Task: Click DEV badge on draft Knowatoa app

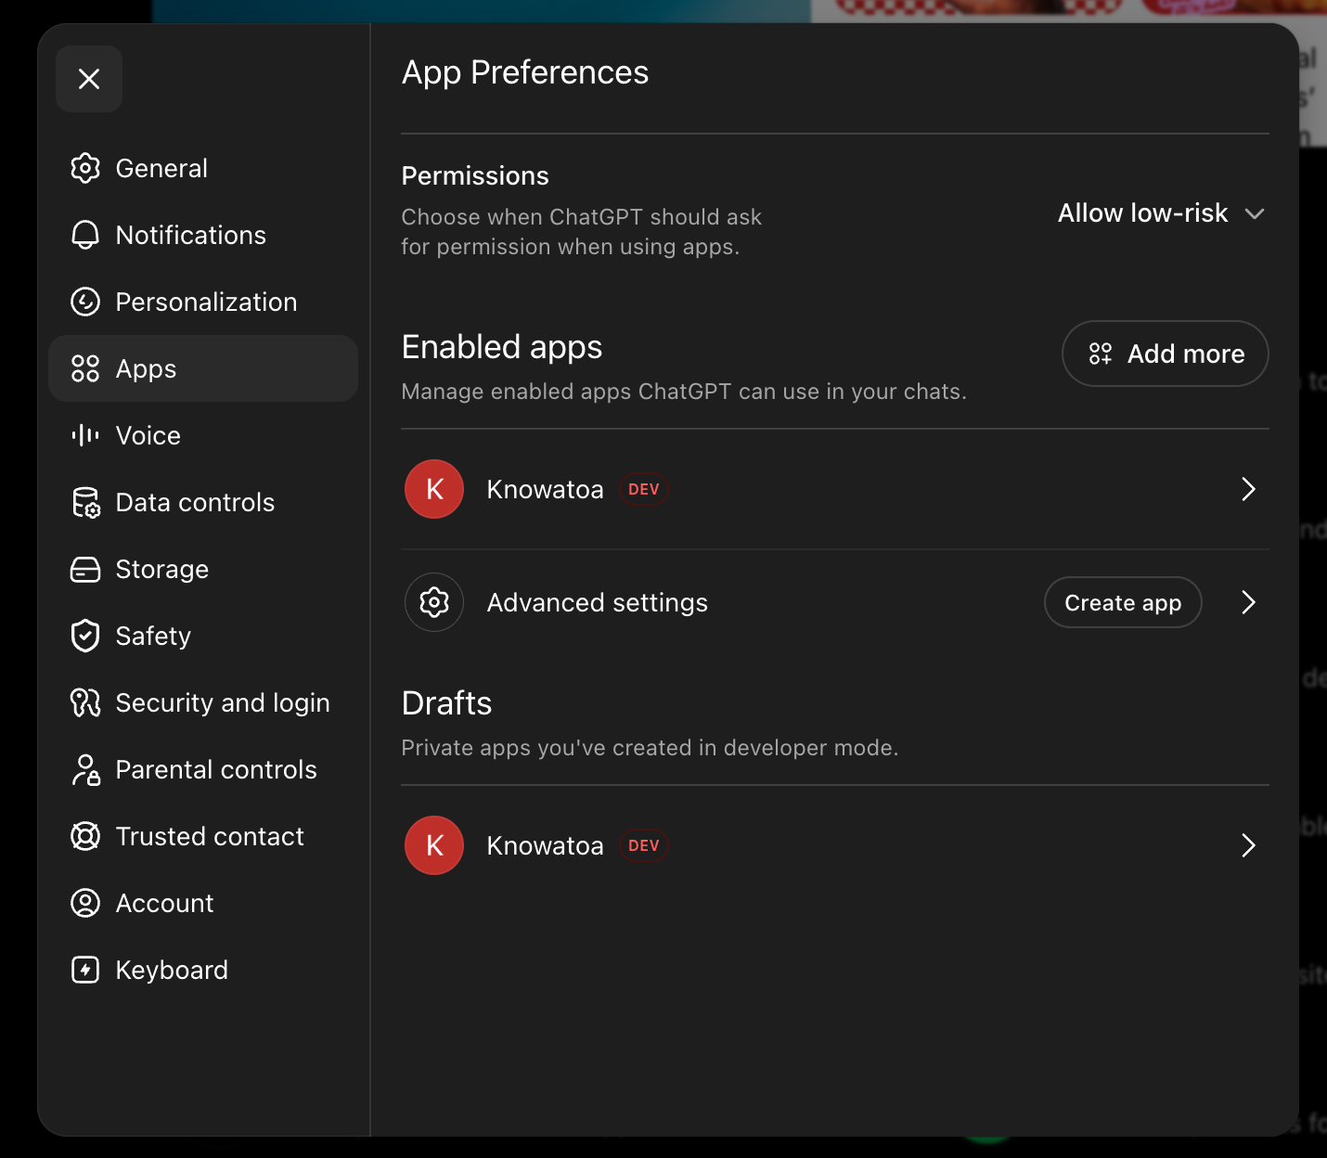Action: pyautogui.click(x=644, y=845)
